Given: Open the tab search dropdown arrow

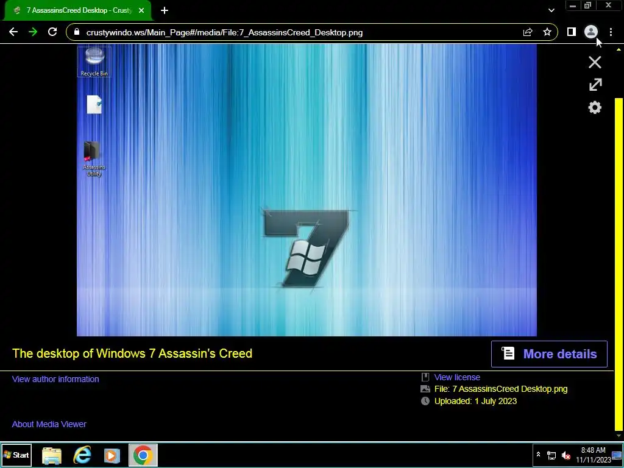Looking at the screenshot, I should tap(551, 10).
